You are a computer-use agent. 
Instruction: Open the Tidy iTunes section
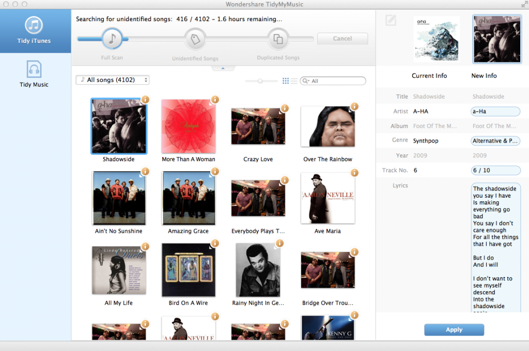point(34,30)
